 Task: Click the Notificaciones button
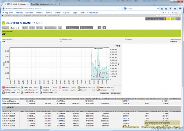[87, 28]
